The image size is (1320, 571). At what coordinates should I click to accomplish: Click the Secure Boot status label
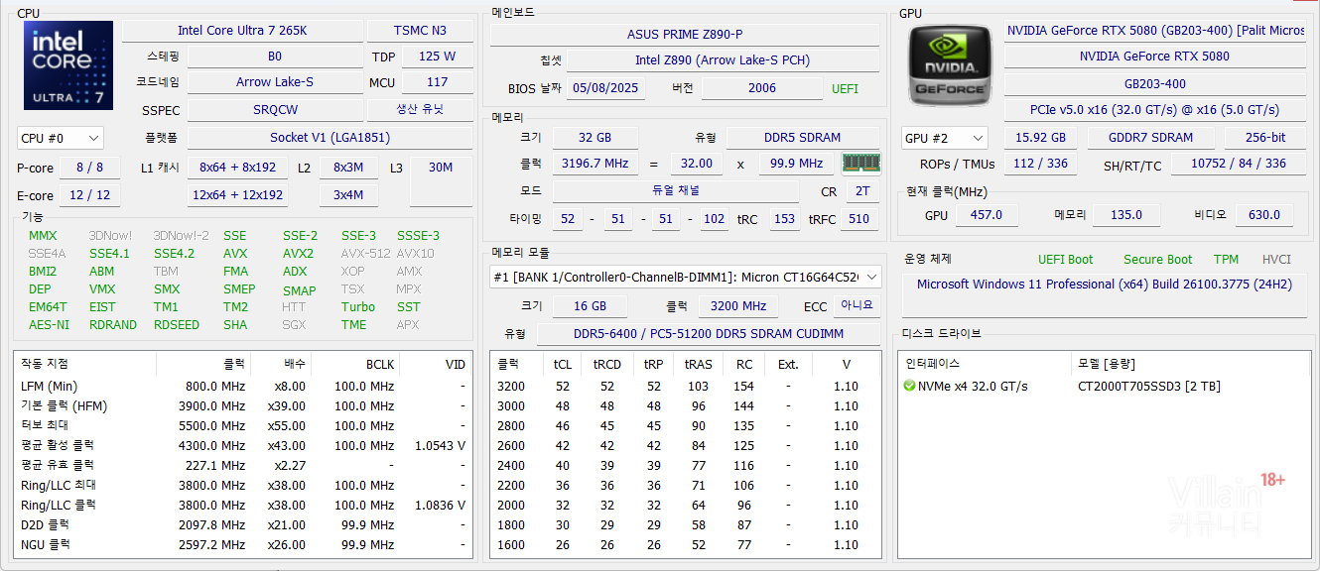[x=1157, y=260]
